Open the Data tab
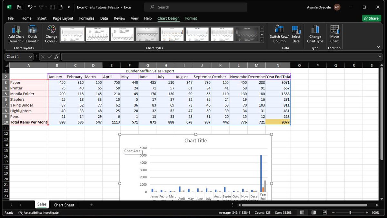The height and width of the screenshot is (218, 387). 104,18
